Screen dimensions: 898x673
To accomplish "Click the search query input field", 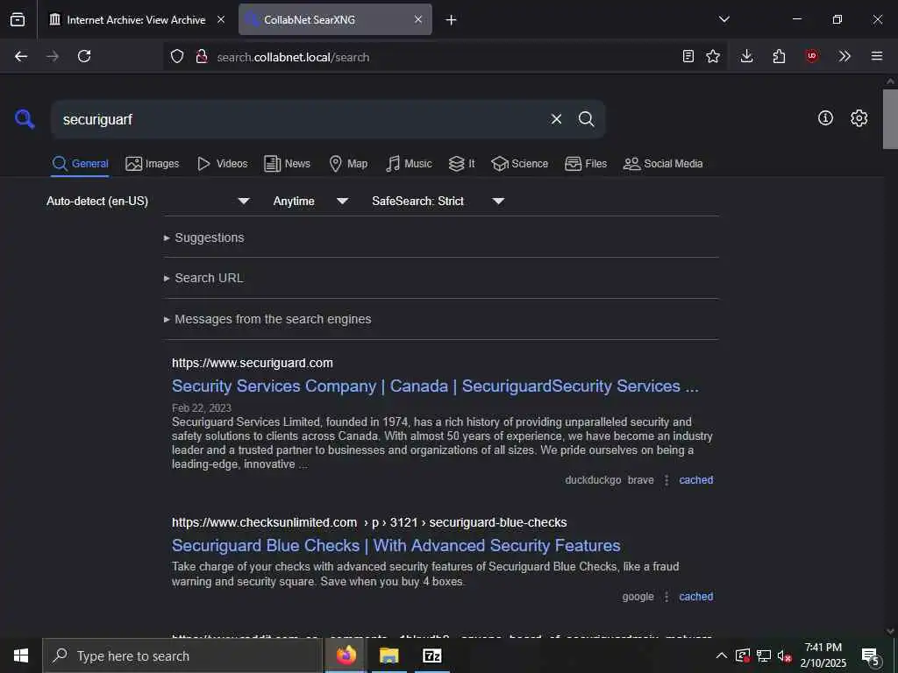I will tap(301, 119).
